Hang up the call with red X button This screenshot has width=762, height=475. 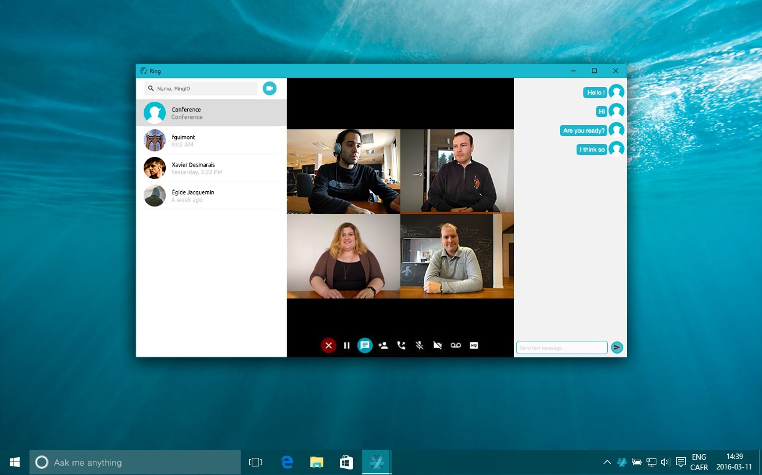[329, 346]
